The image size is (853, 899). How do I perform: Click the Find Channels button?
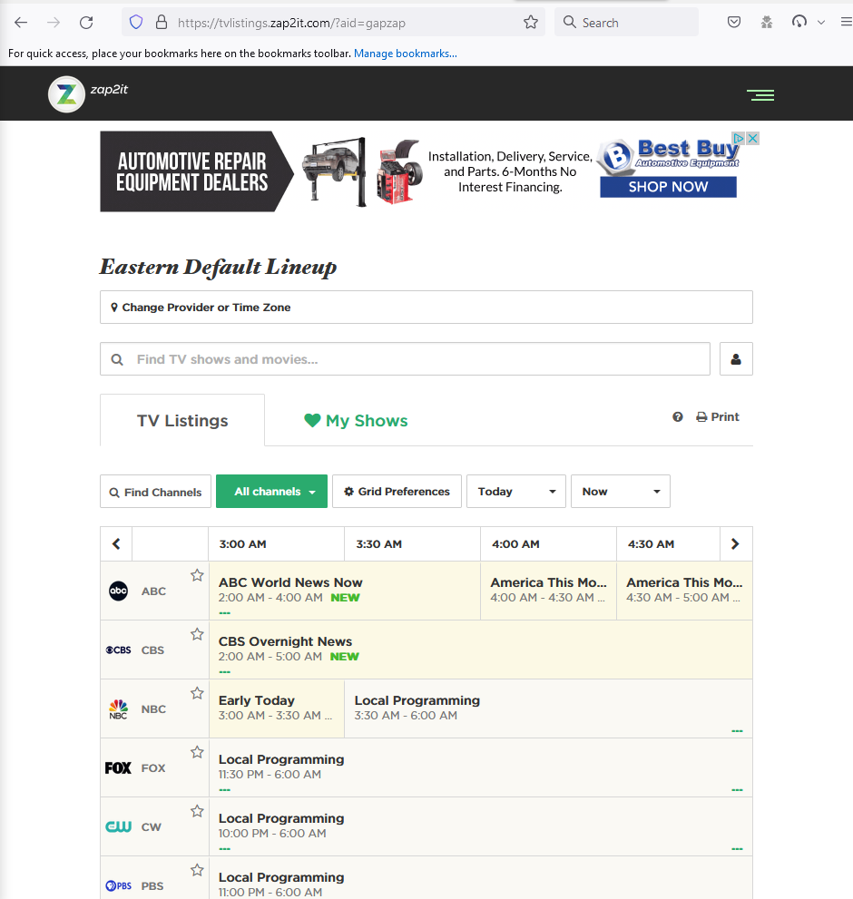(155, 492)
